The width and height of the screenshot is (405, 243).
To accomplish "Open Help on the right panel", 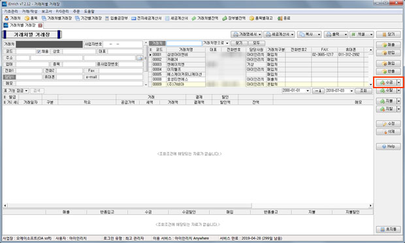I will pyautogui.click(x=388, y=146).
